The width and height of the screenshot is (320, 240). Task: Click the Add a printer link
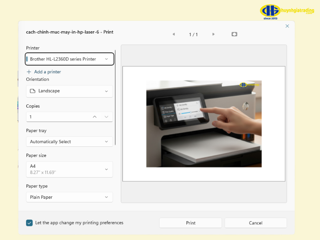(47, 72)
